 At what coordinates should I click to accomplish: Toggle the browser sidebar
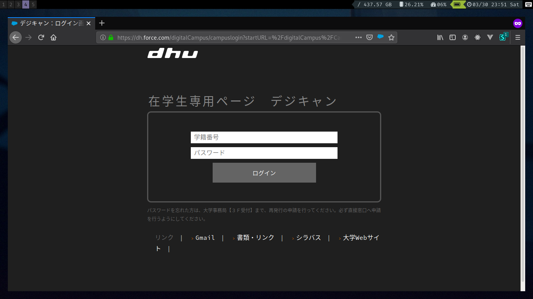[x=452, y=37]
